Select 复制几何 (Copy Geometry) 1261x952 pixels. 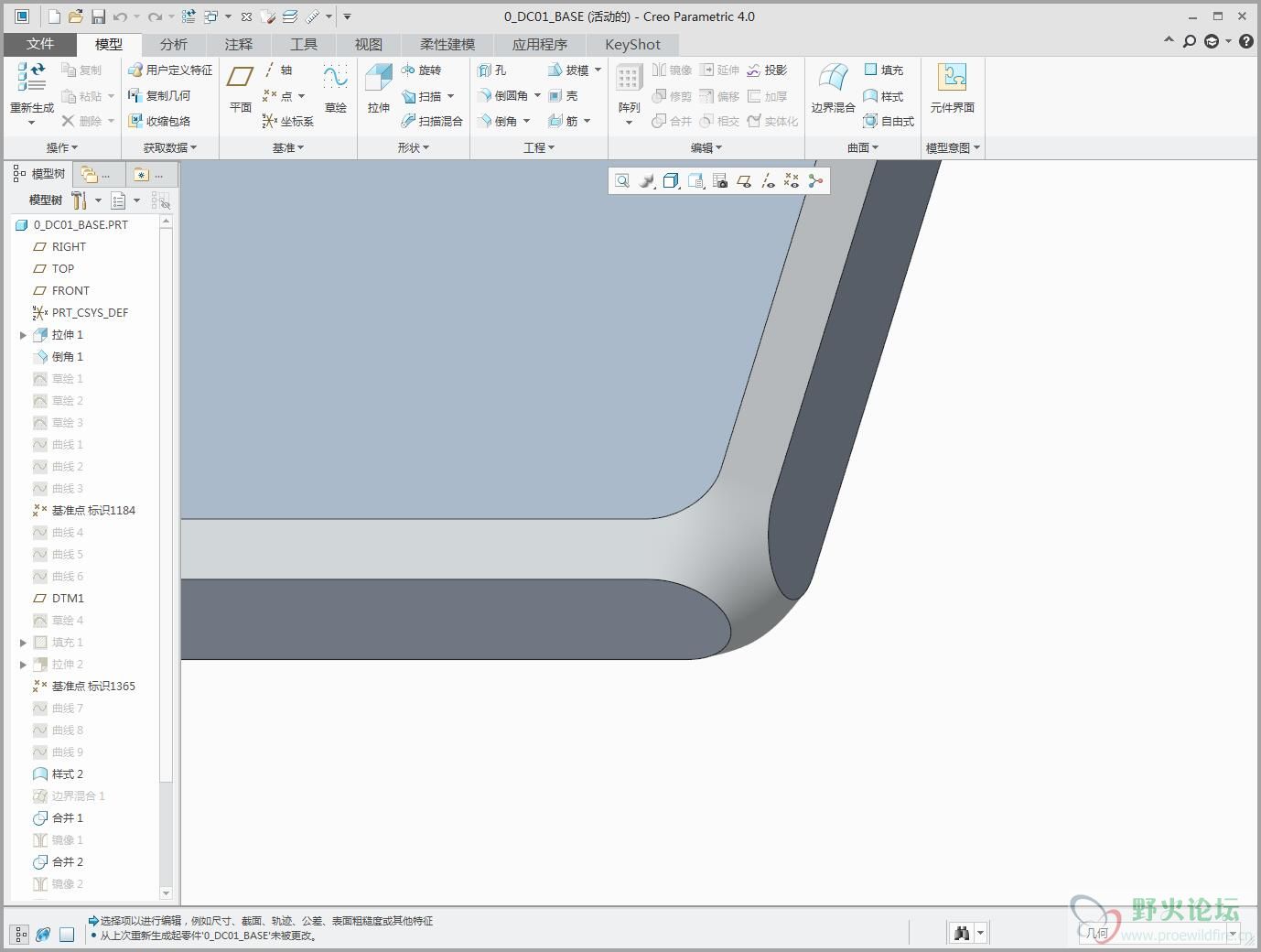click(159, 95)
